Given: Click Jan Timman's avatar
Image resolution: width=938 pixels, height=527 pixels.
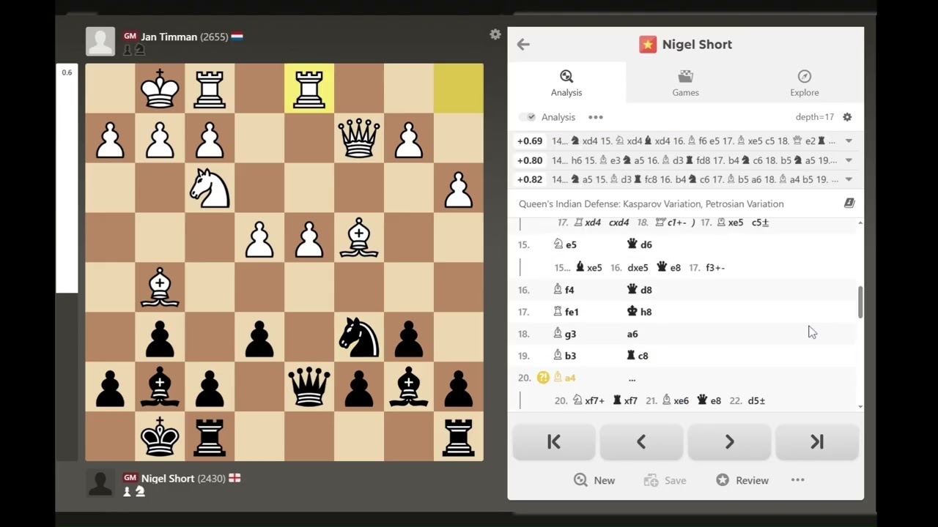Looking at the screenshot, I should (x=100, y=42).
